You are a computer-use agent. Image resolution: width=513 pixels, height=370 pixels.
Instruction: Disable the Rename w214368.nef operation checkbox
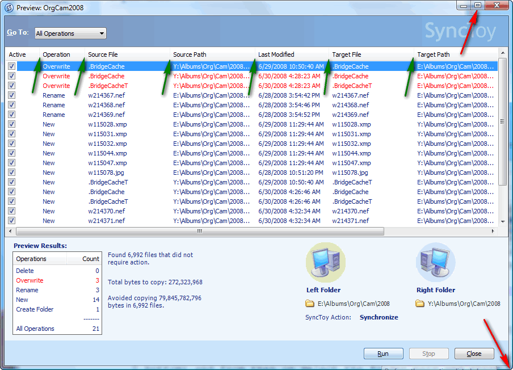(x=12, y=105)
